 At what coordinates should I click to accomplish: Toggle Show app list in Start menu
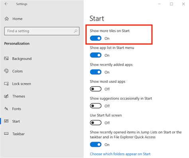(96, 55)
